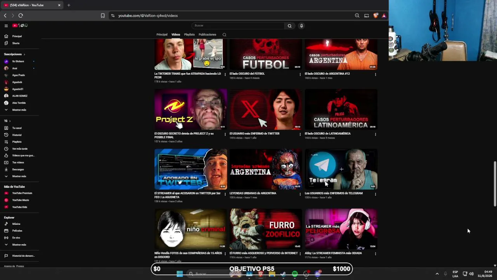Show hidden system tray icons
Image resolution: width=497 pixels, height=280 pixels.
pos(437,274)
